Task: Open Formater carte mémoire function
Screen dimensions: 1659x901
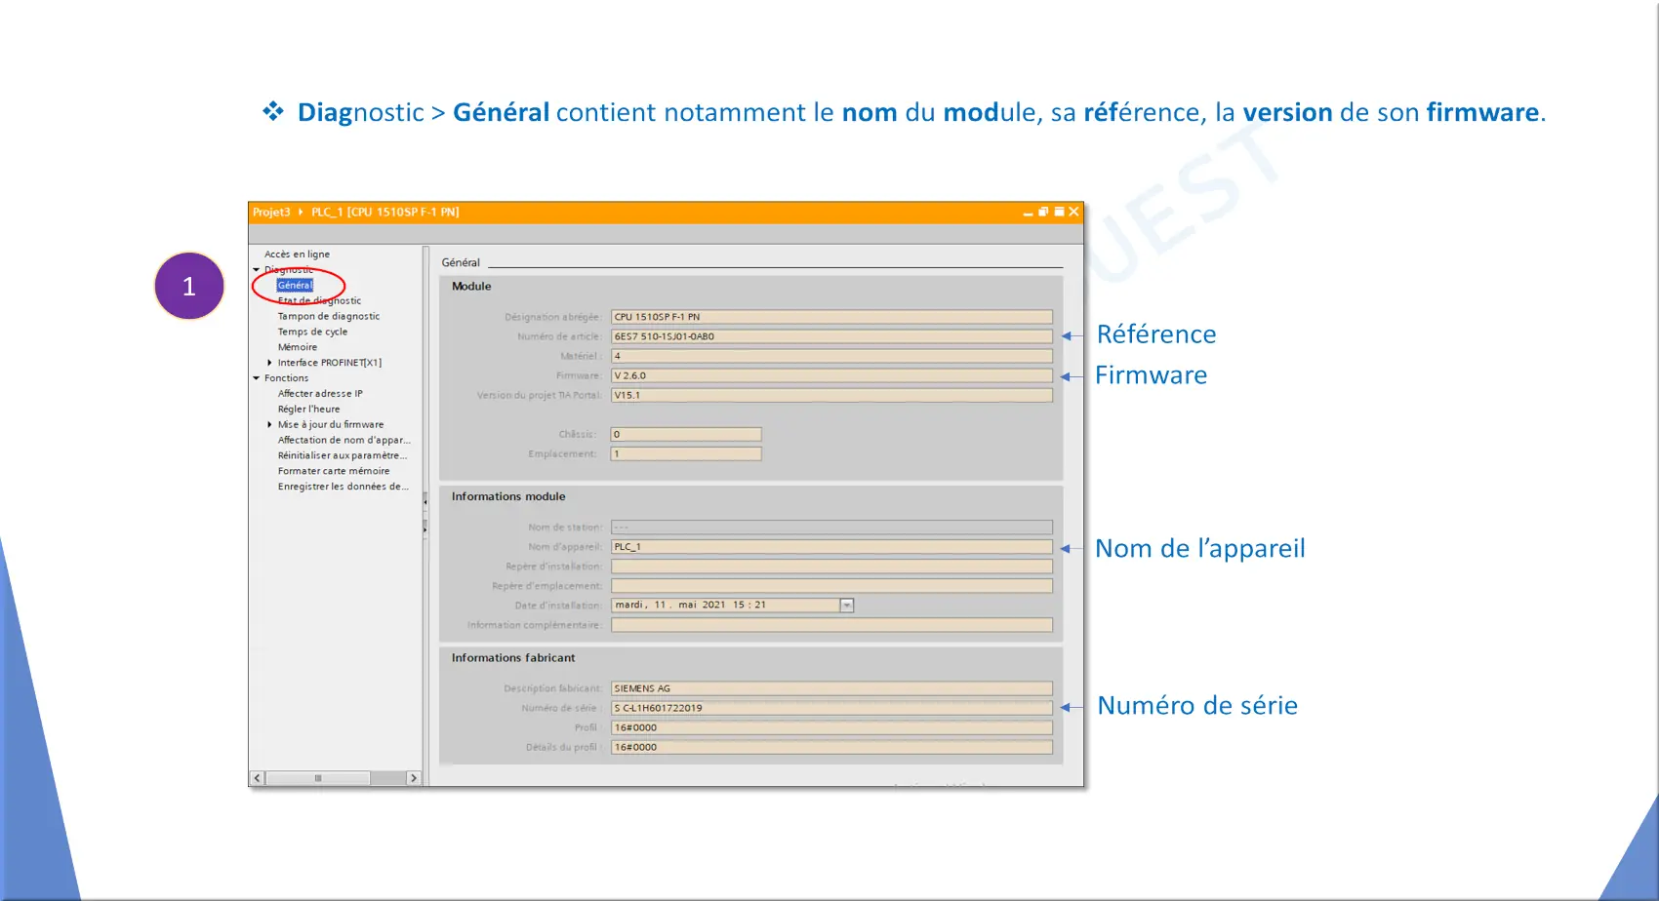Action: [334, 471]
